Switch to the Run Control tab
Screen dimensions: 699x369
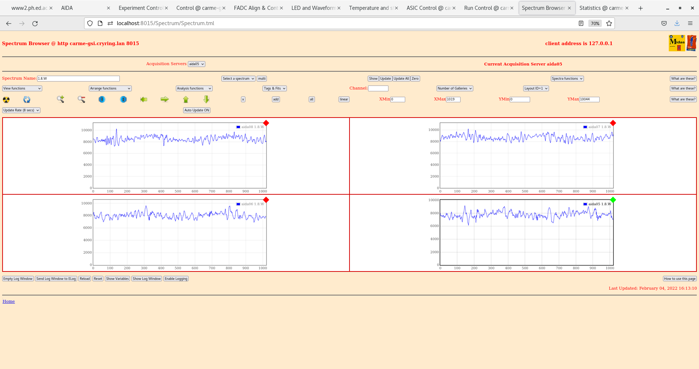(486, 8)
